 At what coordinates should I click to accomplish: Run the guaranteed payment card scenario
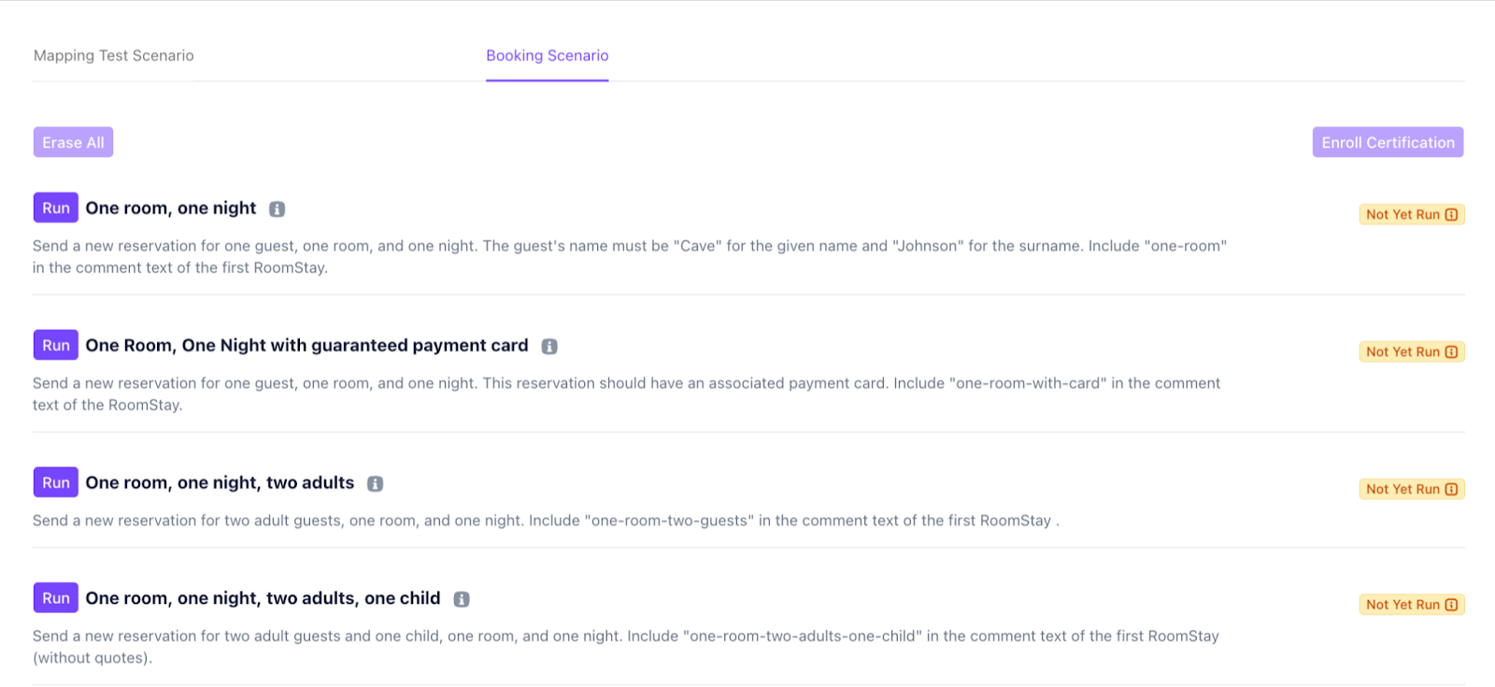pyautogui.click(x=56, y=346)
